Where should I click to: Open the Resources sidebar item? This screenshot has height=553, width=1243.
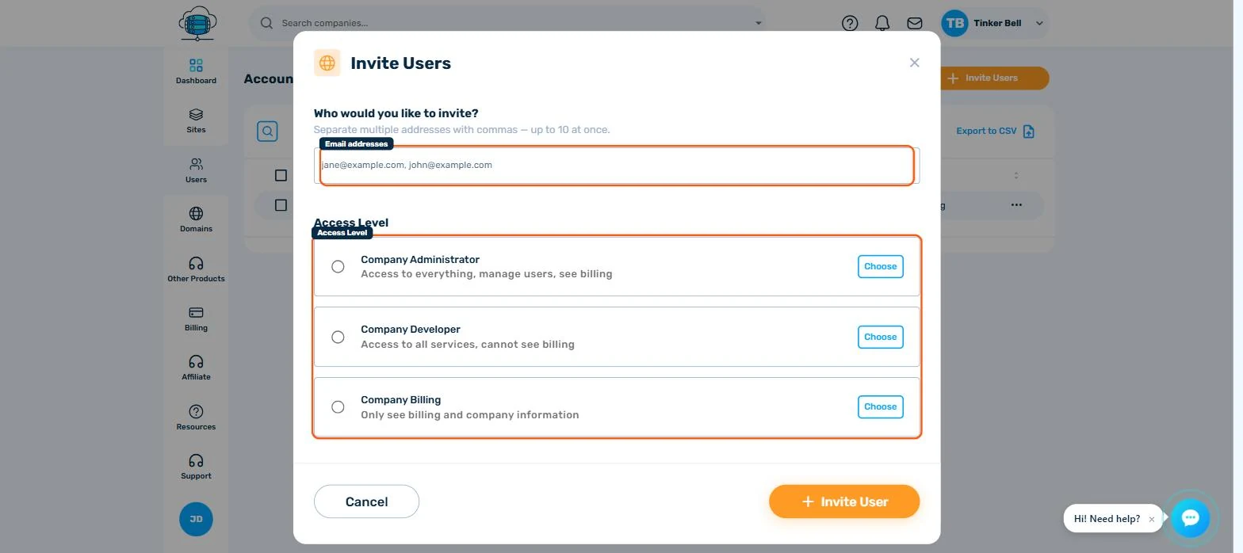[196, 418]
